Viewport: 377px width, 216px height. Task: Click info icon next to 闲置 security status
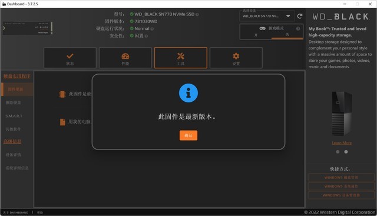click(146, 36)
